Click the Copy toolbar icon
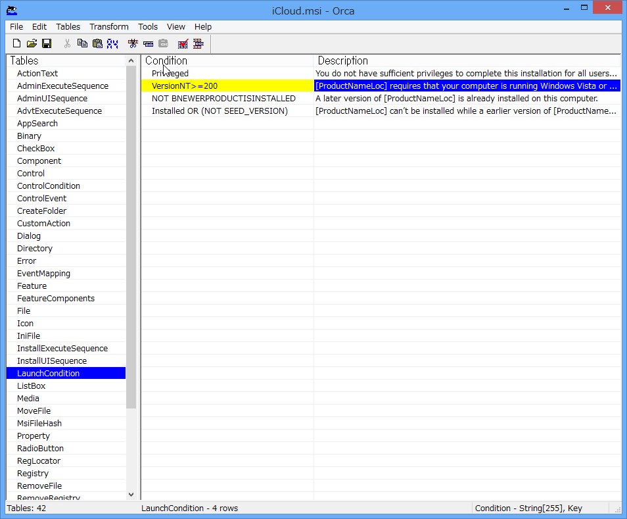627x519 pixels. [82, 43]
